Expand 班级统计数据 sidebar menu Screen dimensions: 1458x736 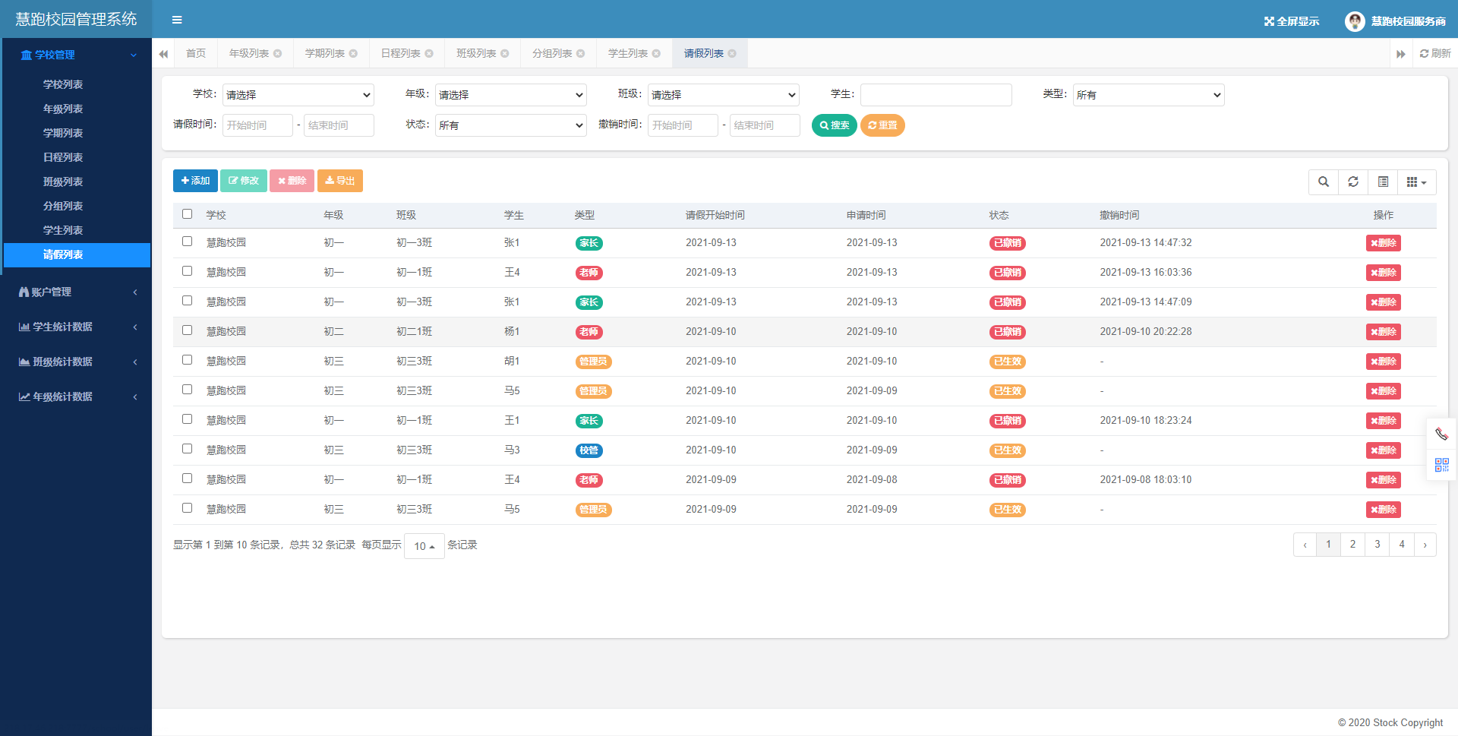76,362
